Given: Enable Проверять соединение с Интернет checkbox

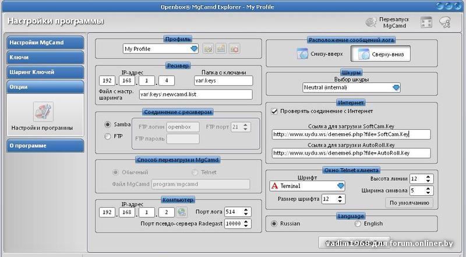Looking at the screenshot, I should click(x=275, y=110).
